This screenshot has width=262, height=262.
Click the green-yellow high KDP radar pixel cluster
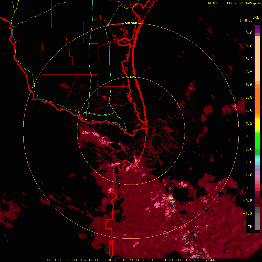click(171, 198)
